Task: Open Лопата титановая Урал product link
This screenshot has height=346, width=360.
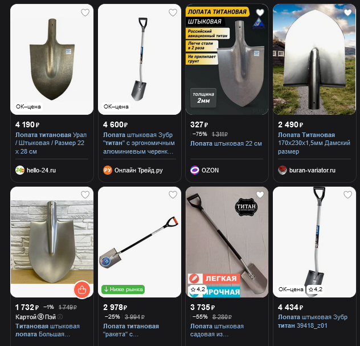Action: [51, 143]
